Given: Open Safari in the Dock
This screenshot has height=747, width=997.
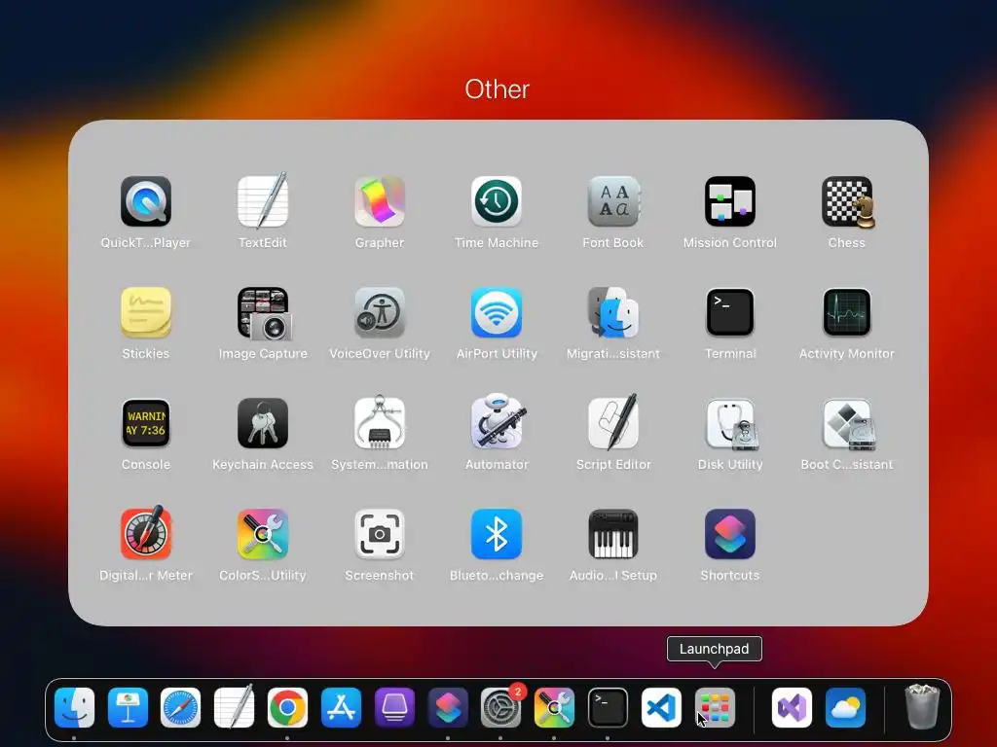Looking at the screenshot, I should (180, 708).
